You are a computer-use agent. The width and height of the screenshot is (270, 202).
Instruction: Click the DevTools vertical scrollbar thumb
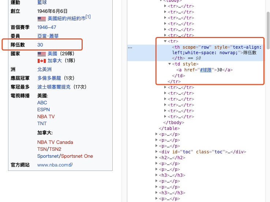point(268,30)
